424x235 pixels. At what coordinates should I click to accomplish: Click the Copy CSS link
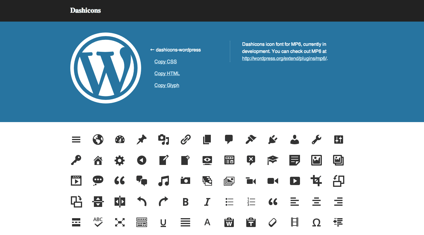(165, 61)
